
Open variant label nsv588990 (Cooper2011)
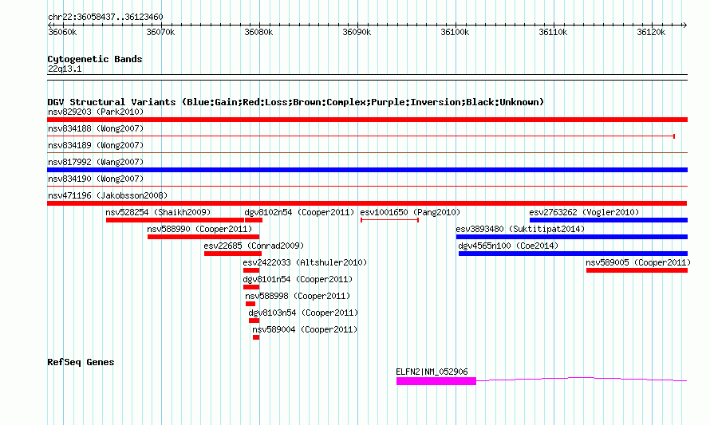pyautogui.click(x=199, y=229)
